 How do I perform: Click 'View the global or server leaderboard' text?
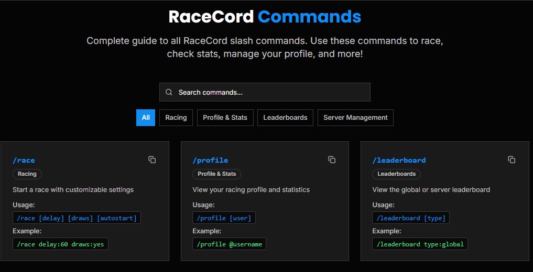pos(431,189)
